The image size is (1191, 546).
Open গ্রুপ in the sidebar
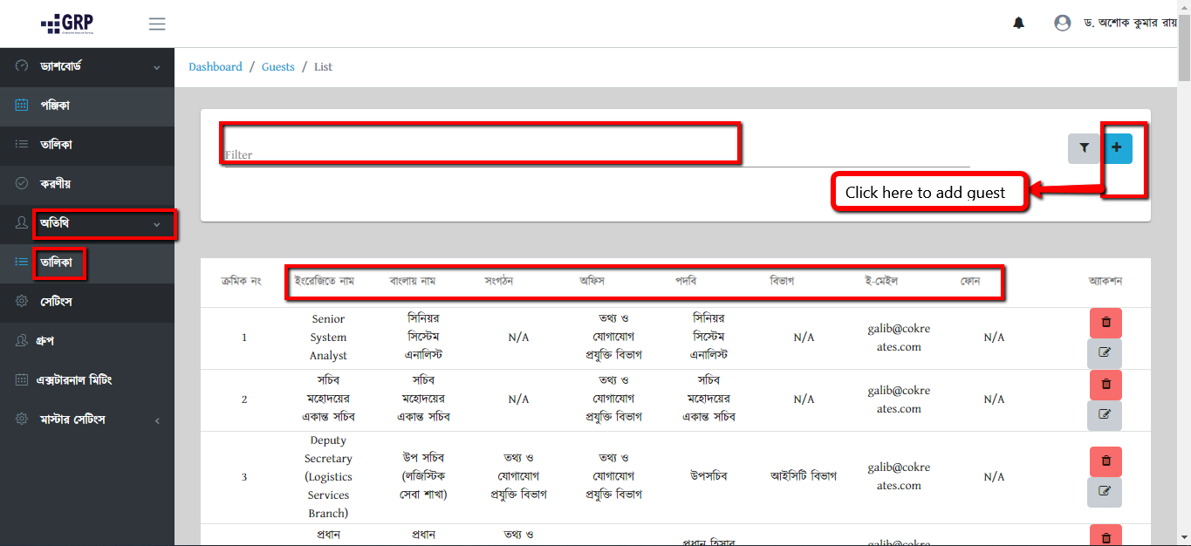coord(87,341)
